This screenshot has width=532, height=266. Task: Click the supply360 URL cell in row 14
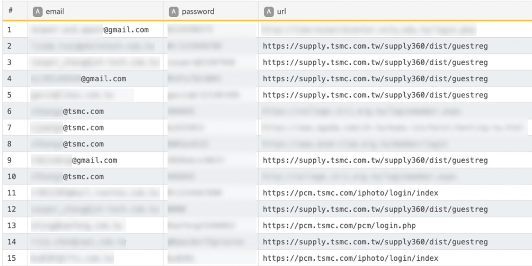coord(375,242)
